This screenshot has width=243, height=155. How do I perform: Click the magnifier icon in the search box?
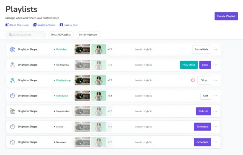click(x=10, y=35)
